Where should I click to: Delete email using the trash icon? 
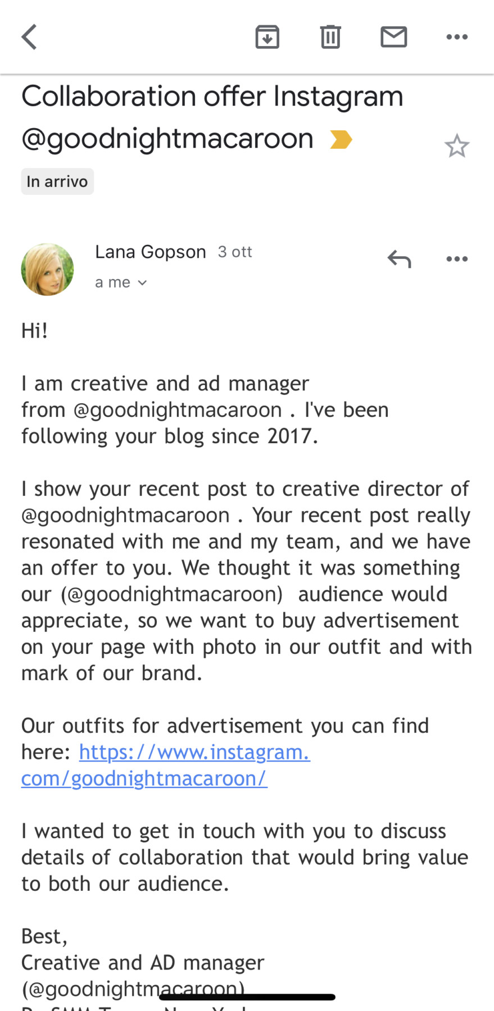(x=330, y=37)
